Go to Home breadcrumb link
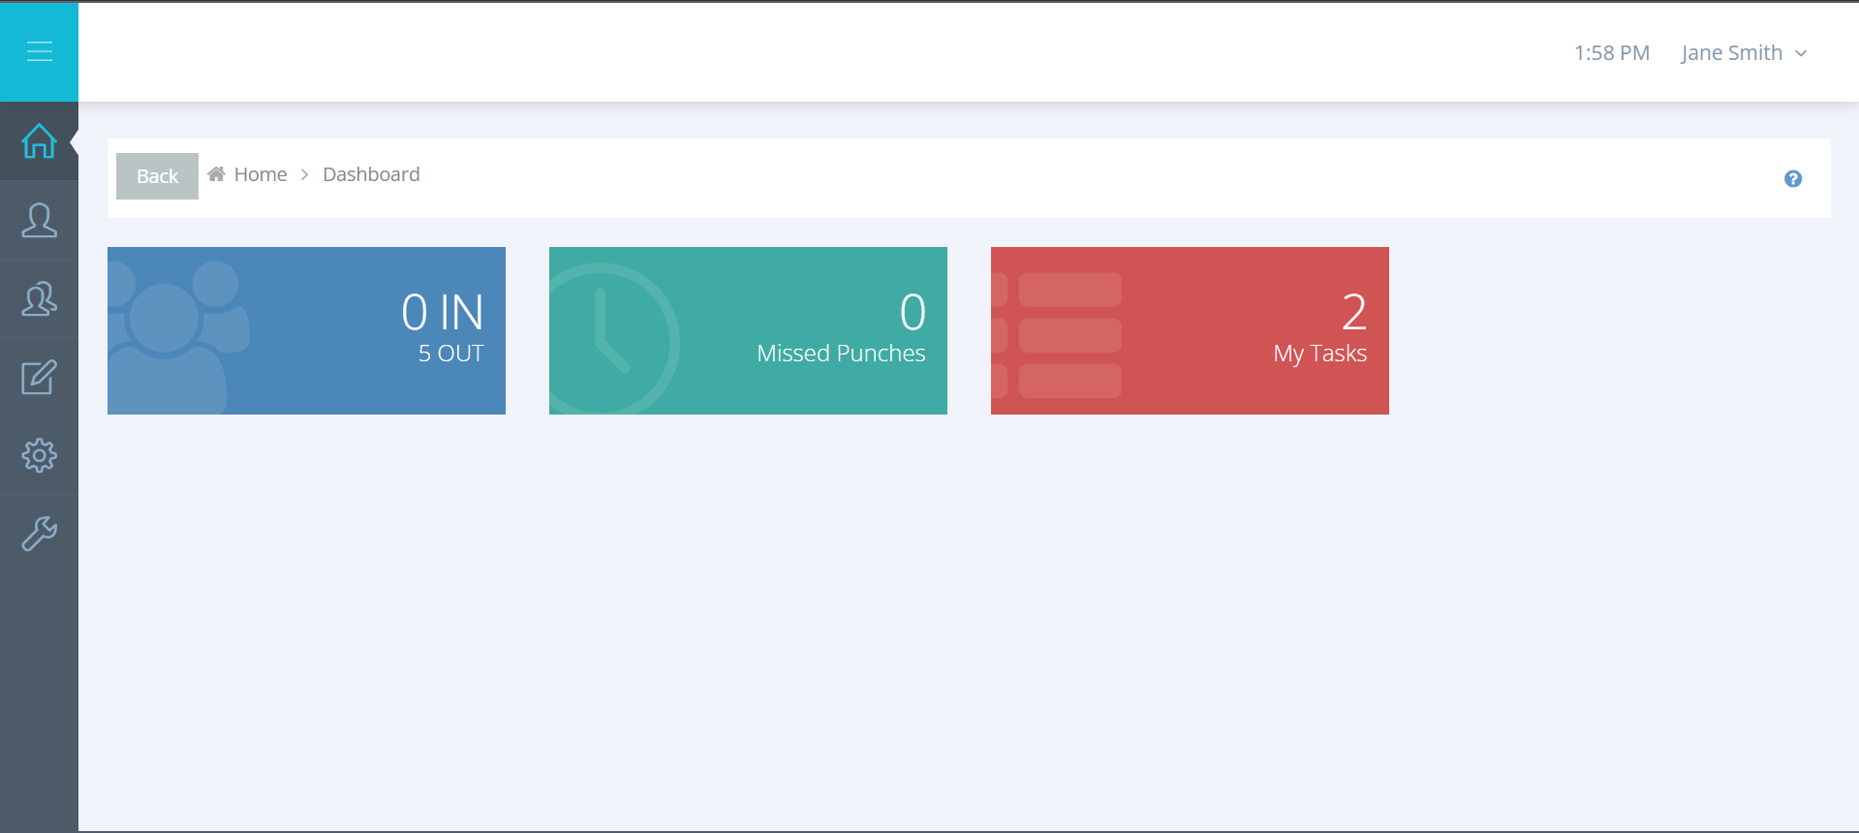This screenshot has width=1859, height=833. pyautogui.click(x=261, y=174)
